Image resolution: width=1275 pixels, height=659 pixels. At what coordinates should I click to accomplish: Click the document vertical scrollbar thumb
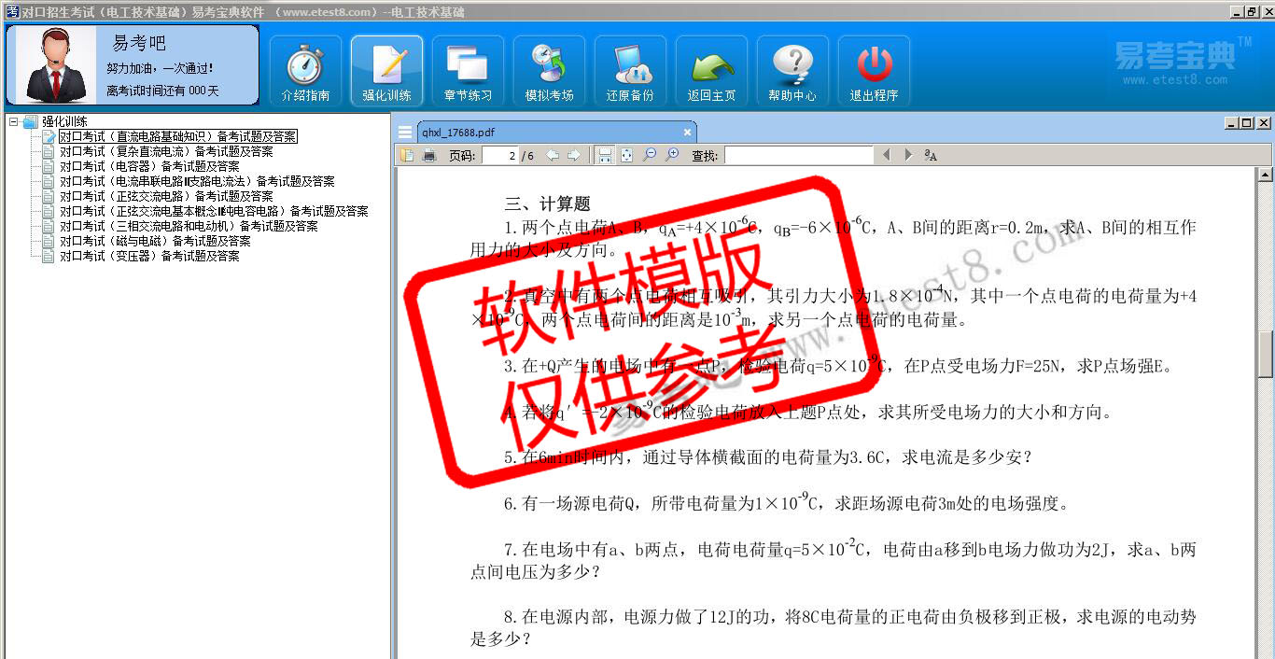point(1266,355)
